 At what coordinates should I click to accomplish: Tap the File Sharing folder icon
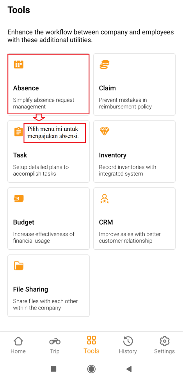coord(19,266)
